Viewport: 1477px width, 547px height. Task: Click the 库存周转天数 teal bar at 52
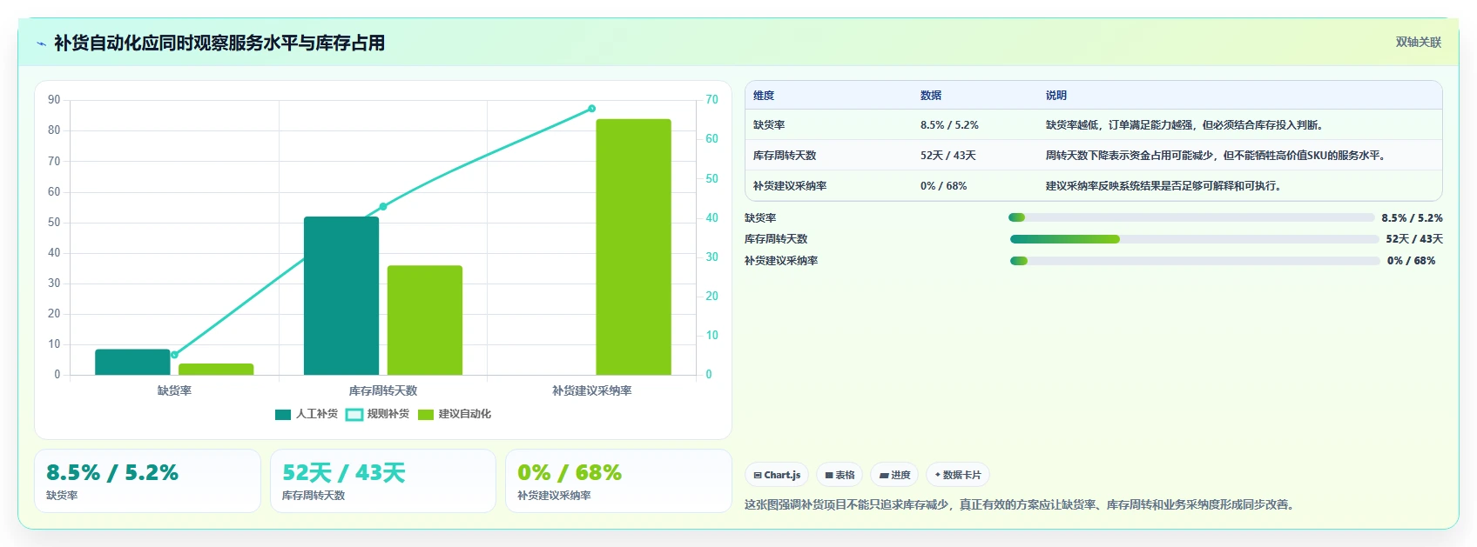click(341, 296)
